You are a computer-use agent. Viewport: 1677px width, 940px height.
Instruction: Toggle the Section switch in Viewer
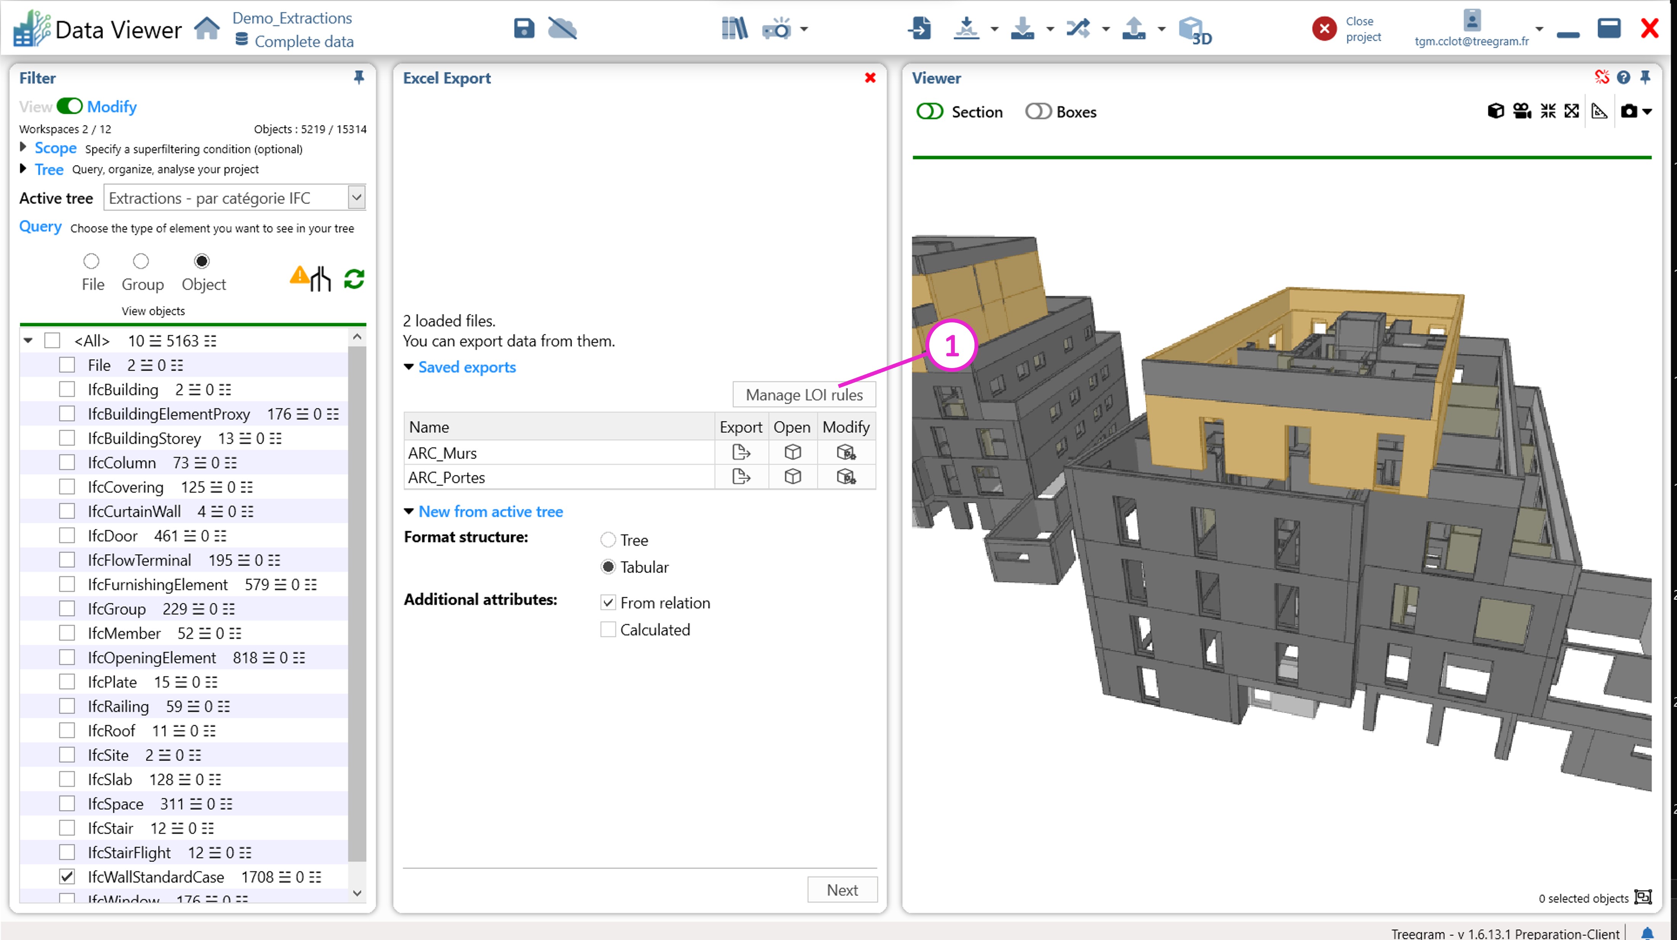click(929, 112)
